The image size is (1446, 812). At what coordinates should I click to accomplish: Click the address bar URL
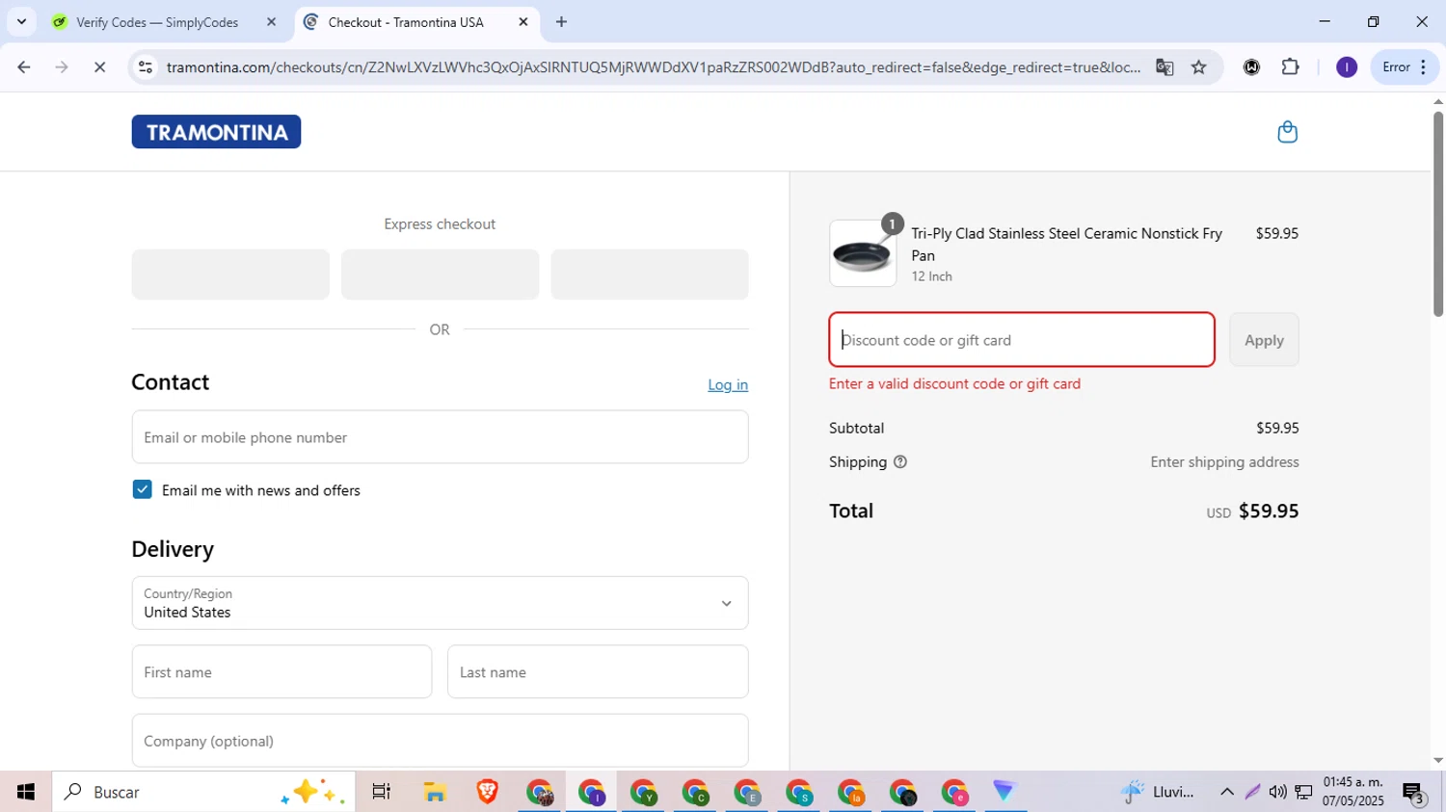point(654,67)
